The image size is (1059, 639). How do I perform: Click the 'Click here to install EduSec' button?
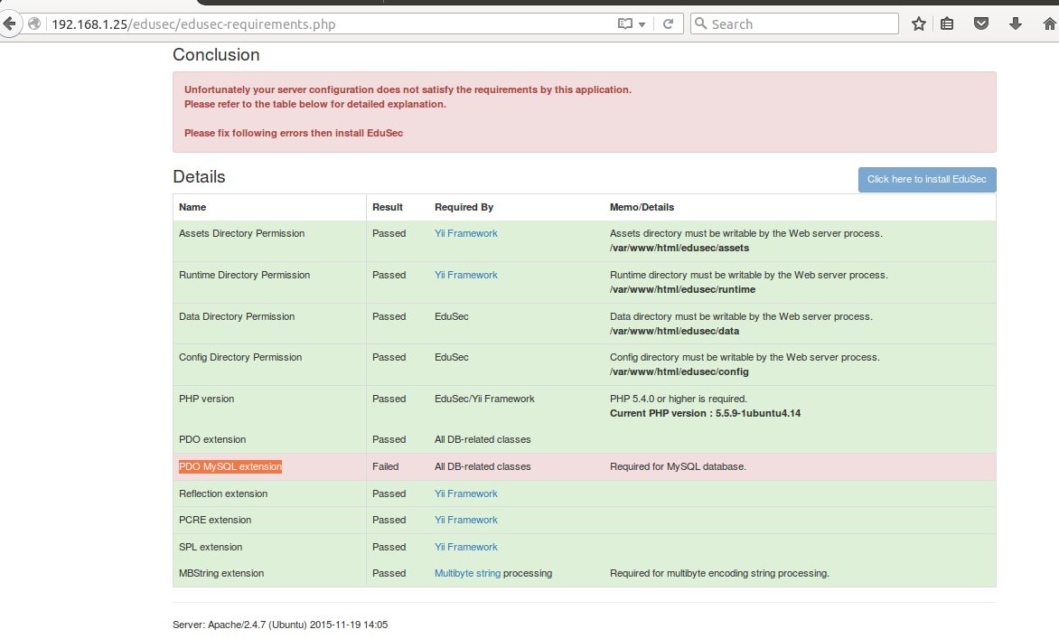pos(927,179)
